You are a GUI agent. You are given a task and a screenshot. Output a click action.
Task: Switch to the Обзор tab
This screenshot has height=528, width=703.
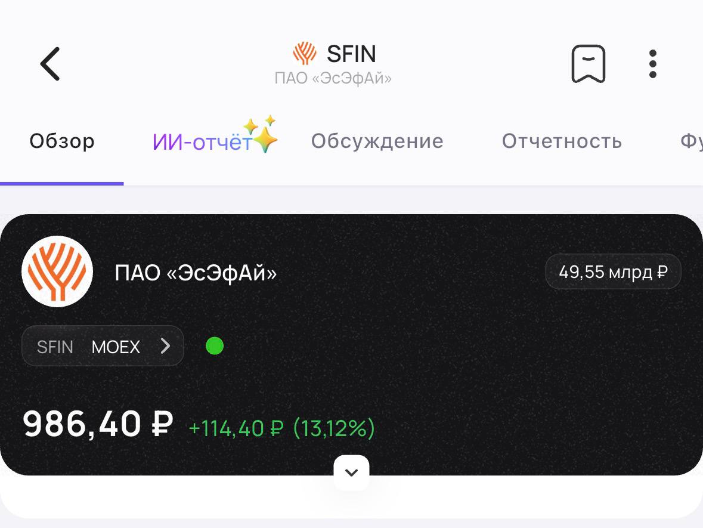[x=62, y=142]
